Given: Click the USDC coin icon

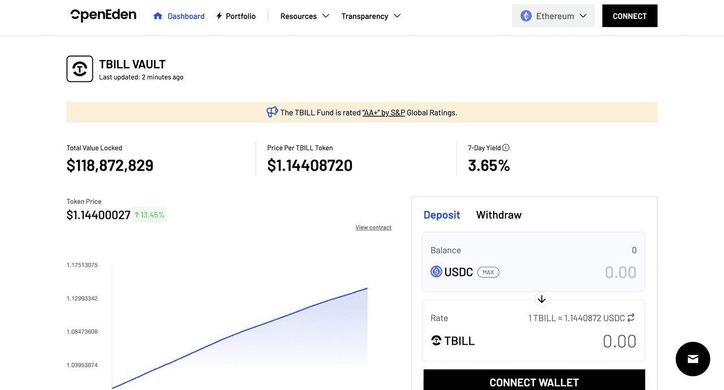Looking at the screenshot, I should click(x=436, y=272).
